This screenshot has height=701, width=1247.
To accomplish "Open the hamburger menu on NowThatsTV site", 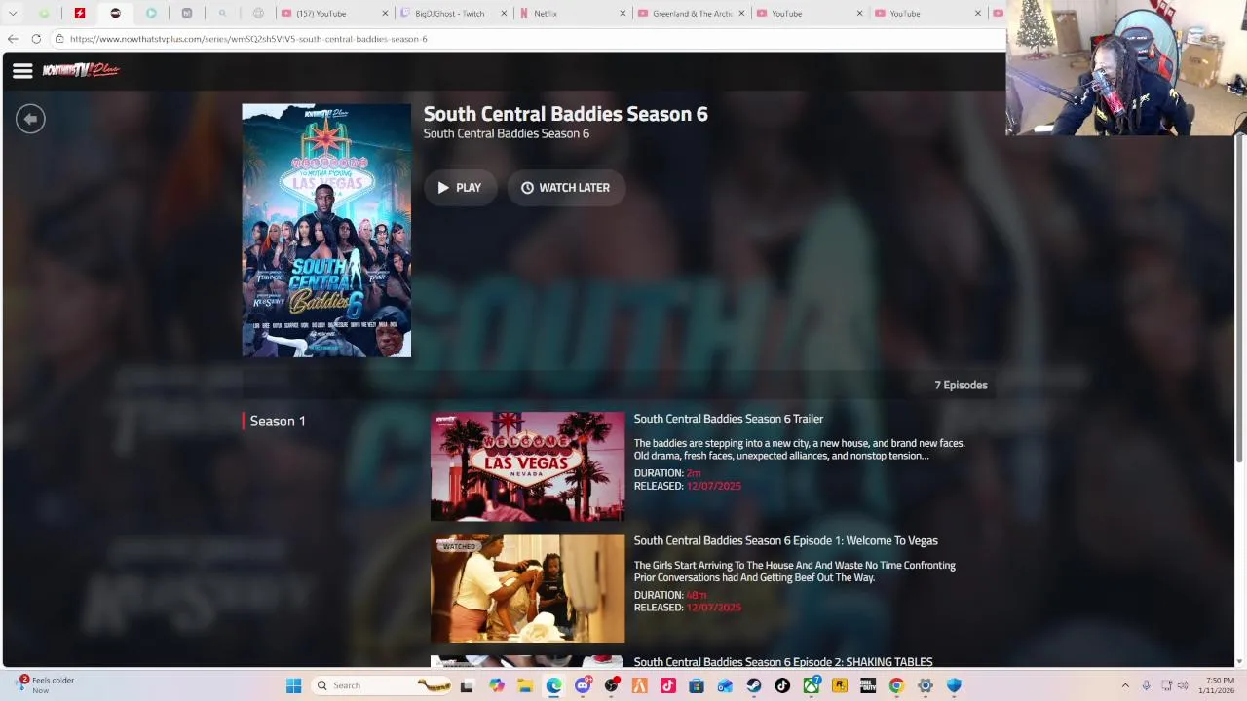I will coord(22,70).
